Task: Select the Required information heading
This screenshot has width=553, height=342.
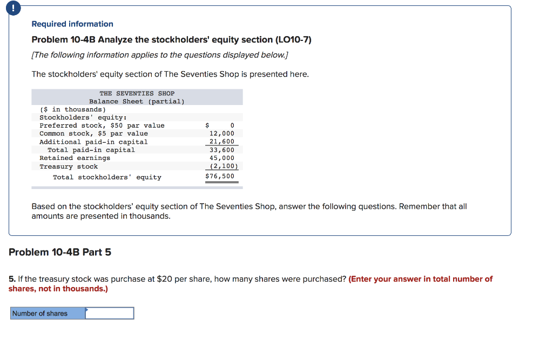Action: tap(72, 24)
